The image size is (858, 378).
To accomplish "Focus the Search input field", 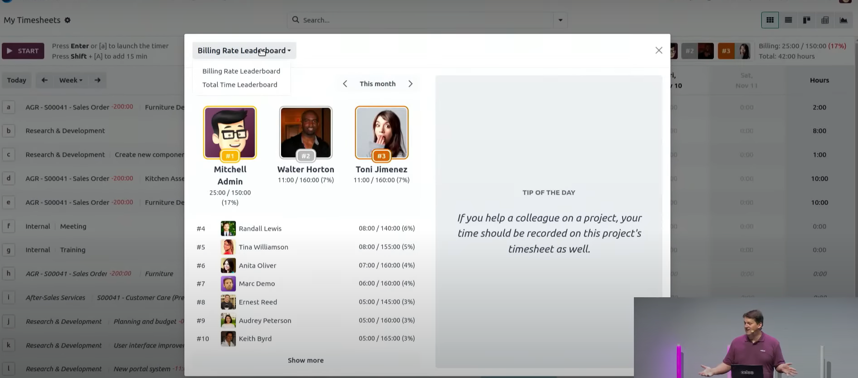I will pos(427,20).
